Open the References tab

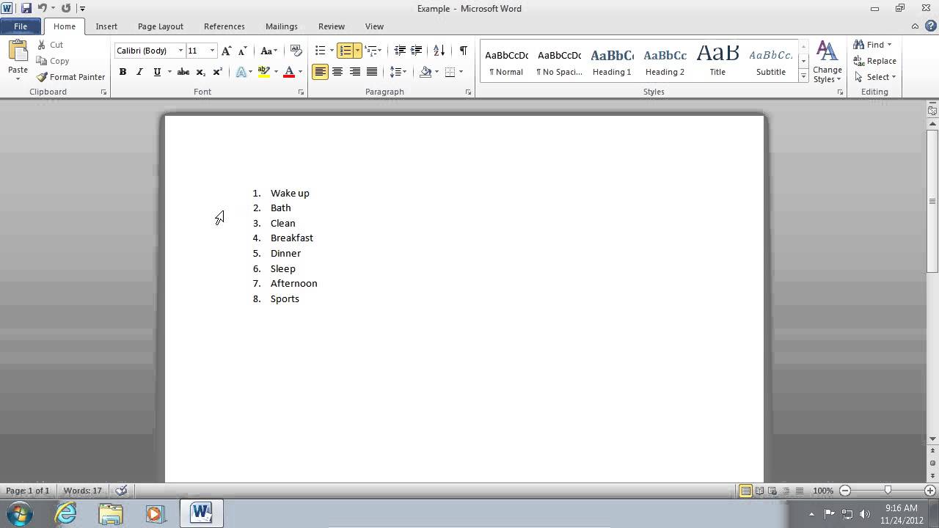pyautogui.click(x=224, y=26)
